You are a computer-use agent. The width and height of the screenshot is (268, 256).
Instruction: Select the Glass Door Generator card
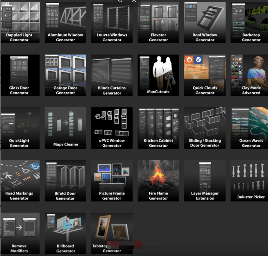coord(20,75)
